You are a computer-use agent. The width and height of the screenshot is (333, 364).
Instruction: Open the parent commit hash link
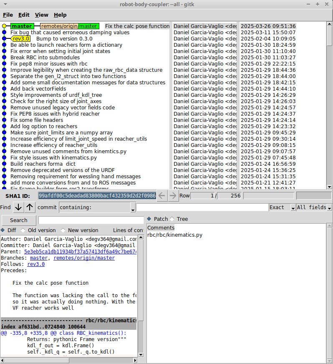[80, 252]
